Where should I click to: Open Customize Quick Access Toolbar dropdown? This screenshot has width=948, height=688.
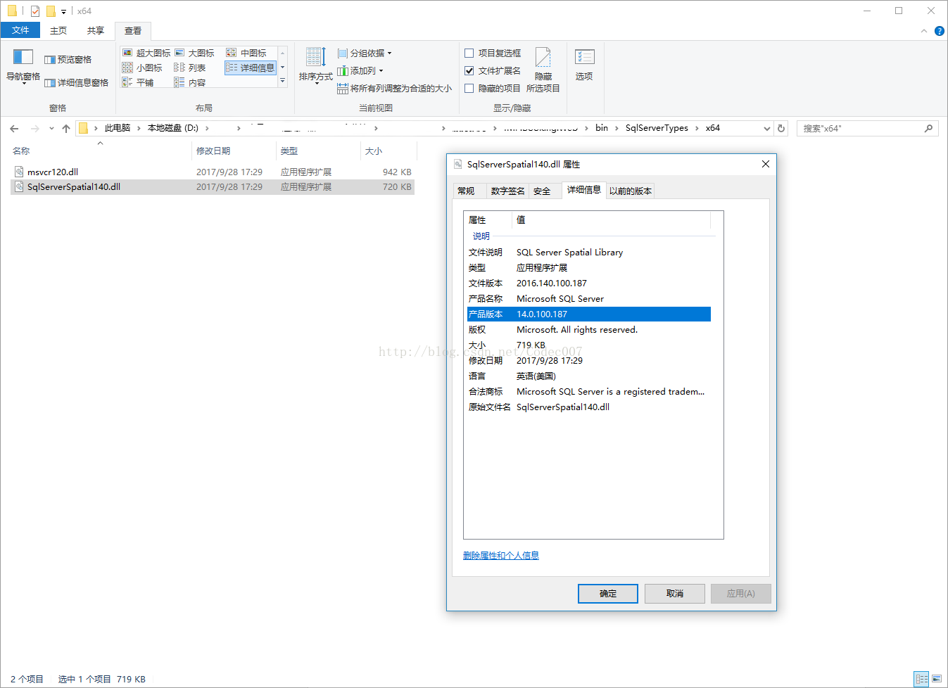coord(63,11)
